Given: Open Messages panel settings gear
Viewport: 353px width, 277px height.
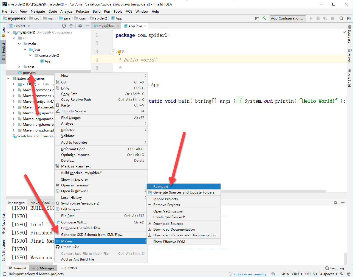Looking at the screenshot, I should [336, 203].
